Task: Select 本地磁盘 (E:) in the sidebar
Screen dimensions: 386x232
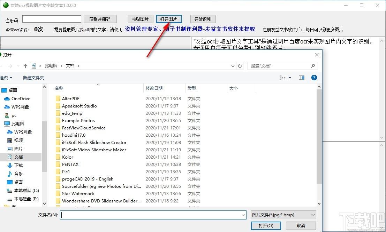Action: click(23, 199)
